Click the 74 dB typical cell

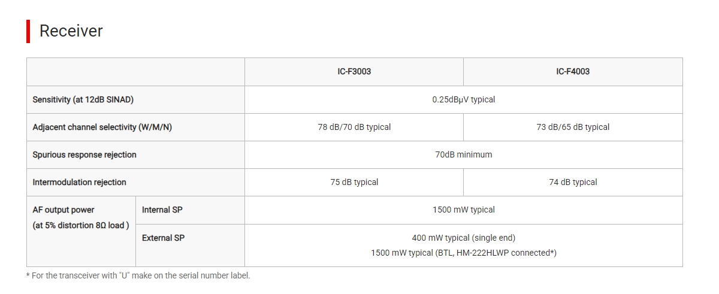coord(573,182)
